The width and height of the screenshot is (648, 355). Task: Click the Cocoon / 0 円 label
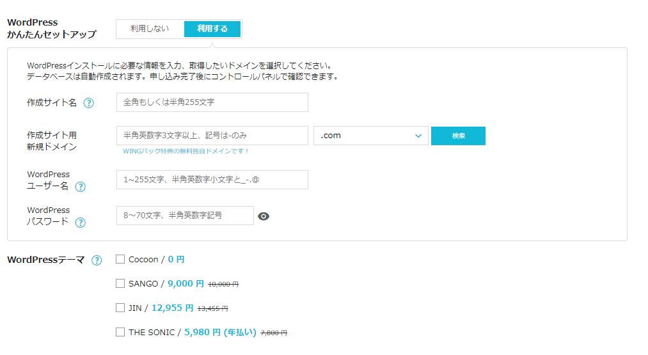(x=156, y=260)
